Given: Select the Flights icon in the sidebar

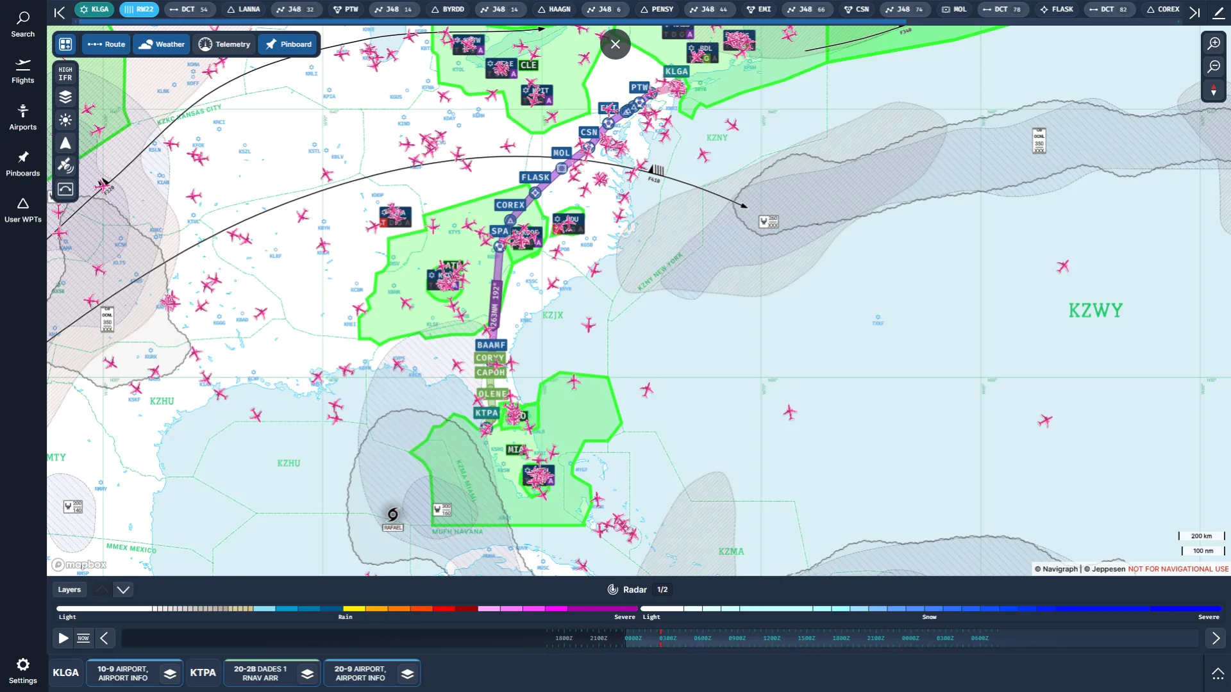Looking at the screenshot, I should (23, 70).
